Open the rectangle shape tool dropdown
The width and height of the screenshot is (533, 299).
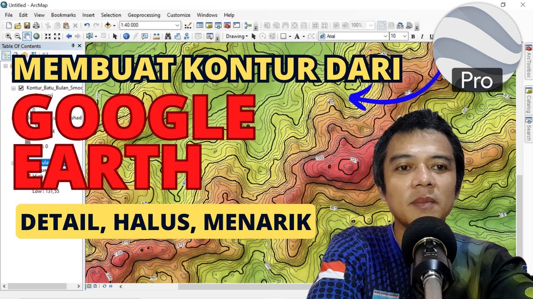tap(290, 36)
